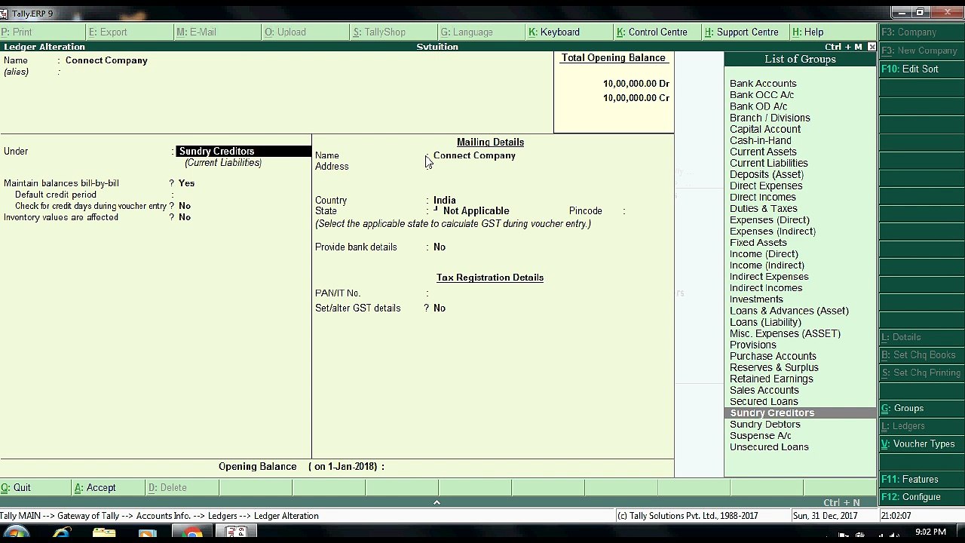
Task: Click the Voucher Types side button
Action: tap(921, 443)
